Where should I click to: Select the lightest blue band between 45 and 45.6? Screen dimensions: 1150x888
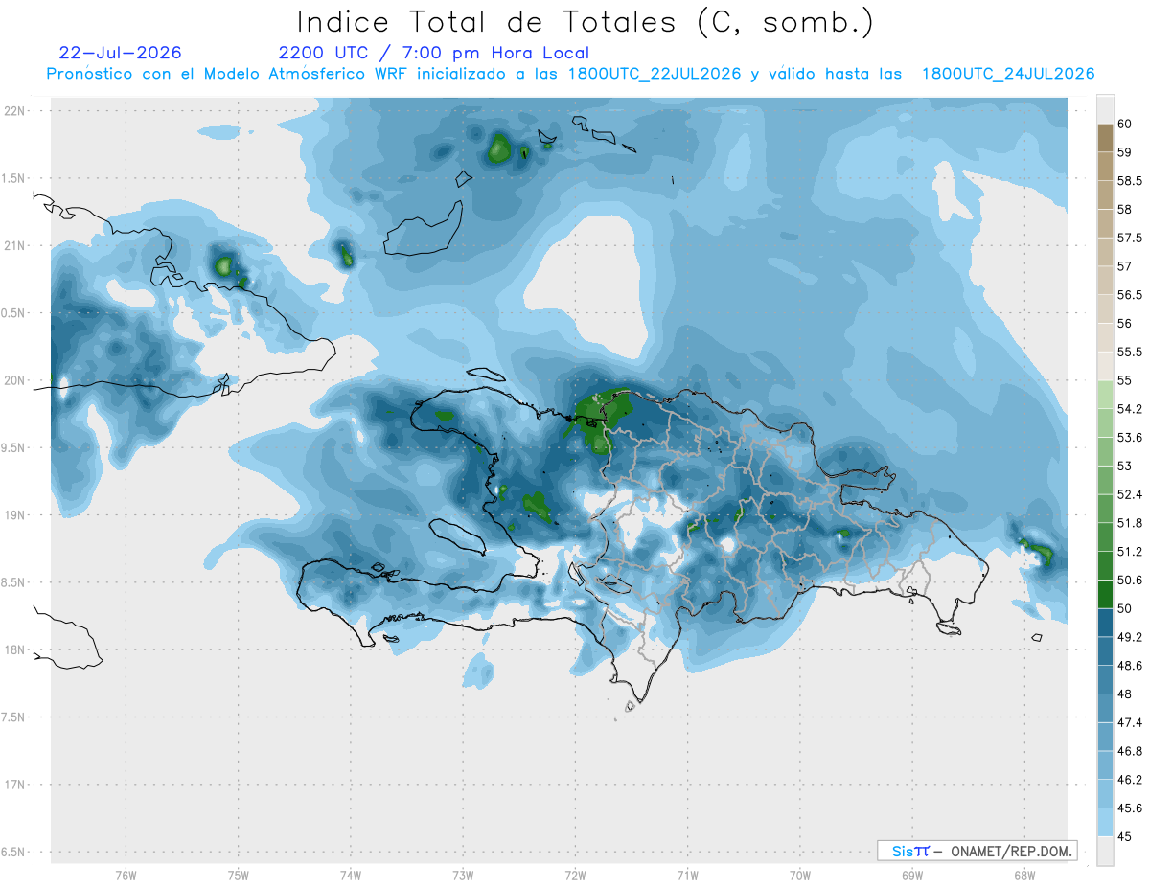pyautogui.click(x=1105, y=822)
